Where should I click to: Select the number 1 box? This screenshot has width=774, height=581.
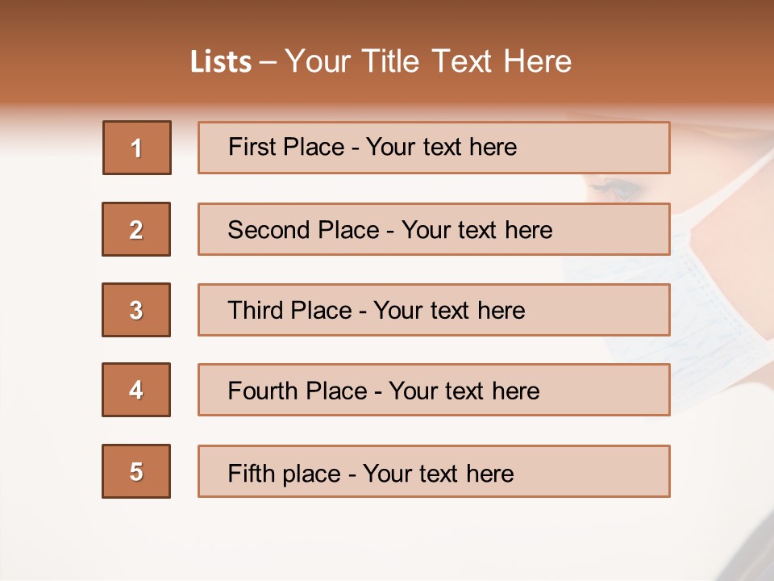[137, 148]
